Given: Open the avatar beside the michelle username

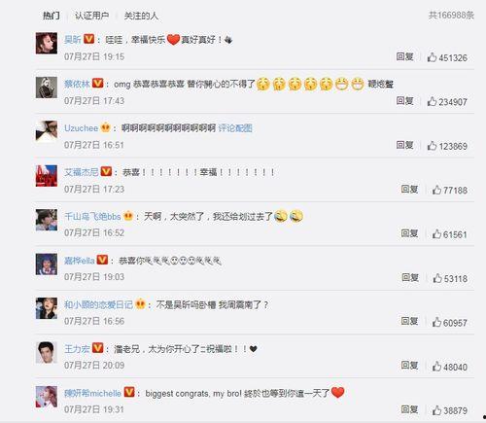Looking at the screenshot, I should point(47,397).
